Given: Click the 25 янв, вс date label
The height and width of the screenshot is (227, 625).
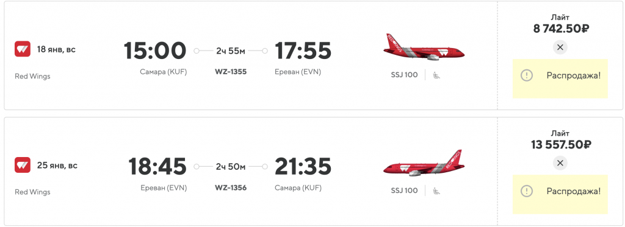Looking at the screenshot, I should pos(57,166).
